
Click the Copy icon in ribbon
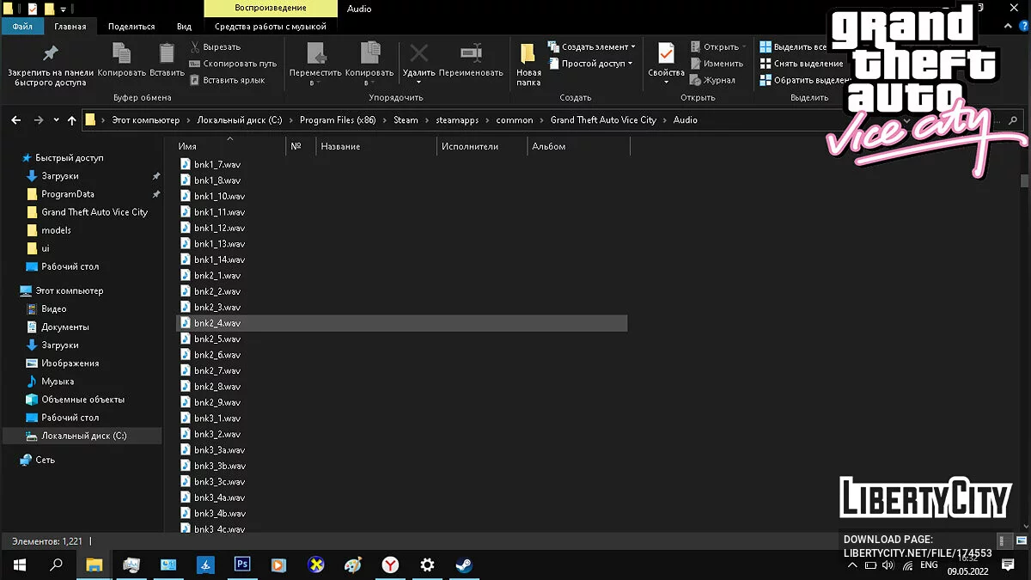pos(122,55)
